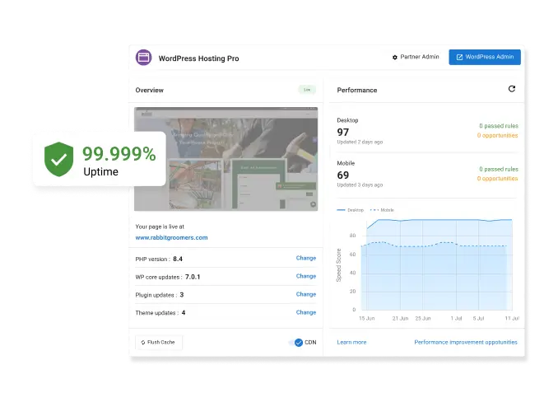Click Desktop '0 opportunities' text
The image size is (558, 402).
click(497, 136)
